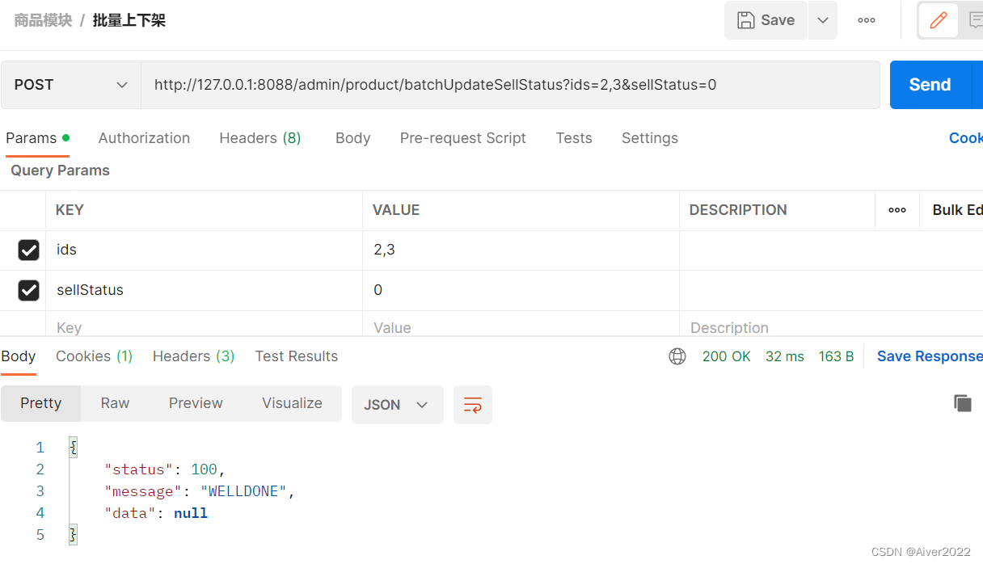Viewport: 983px width, 564px height.
Task: Click the empty Key placeholder field
Action: [x=204, y=326]
